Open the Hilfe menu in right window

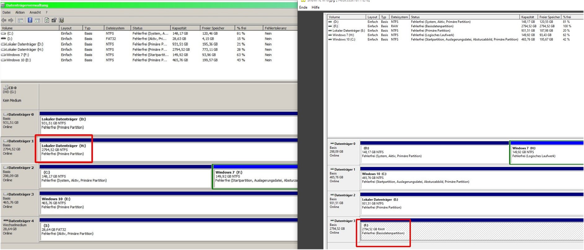point(315,7)
